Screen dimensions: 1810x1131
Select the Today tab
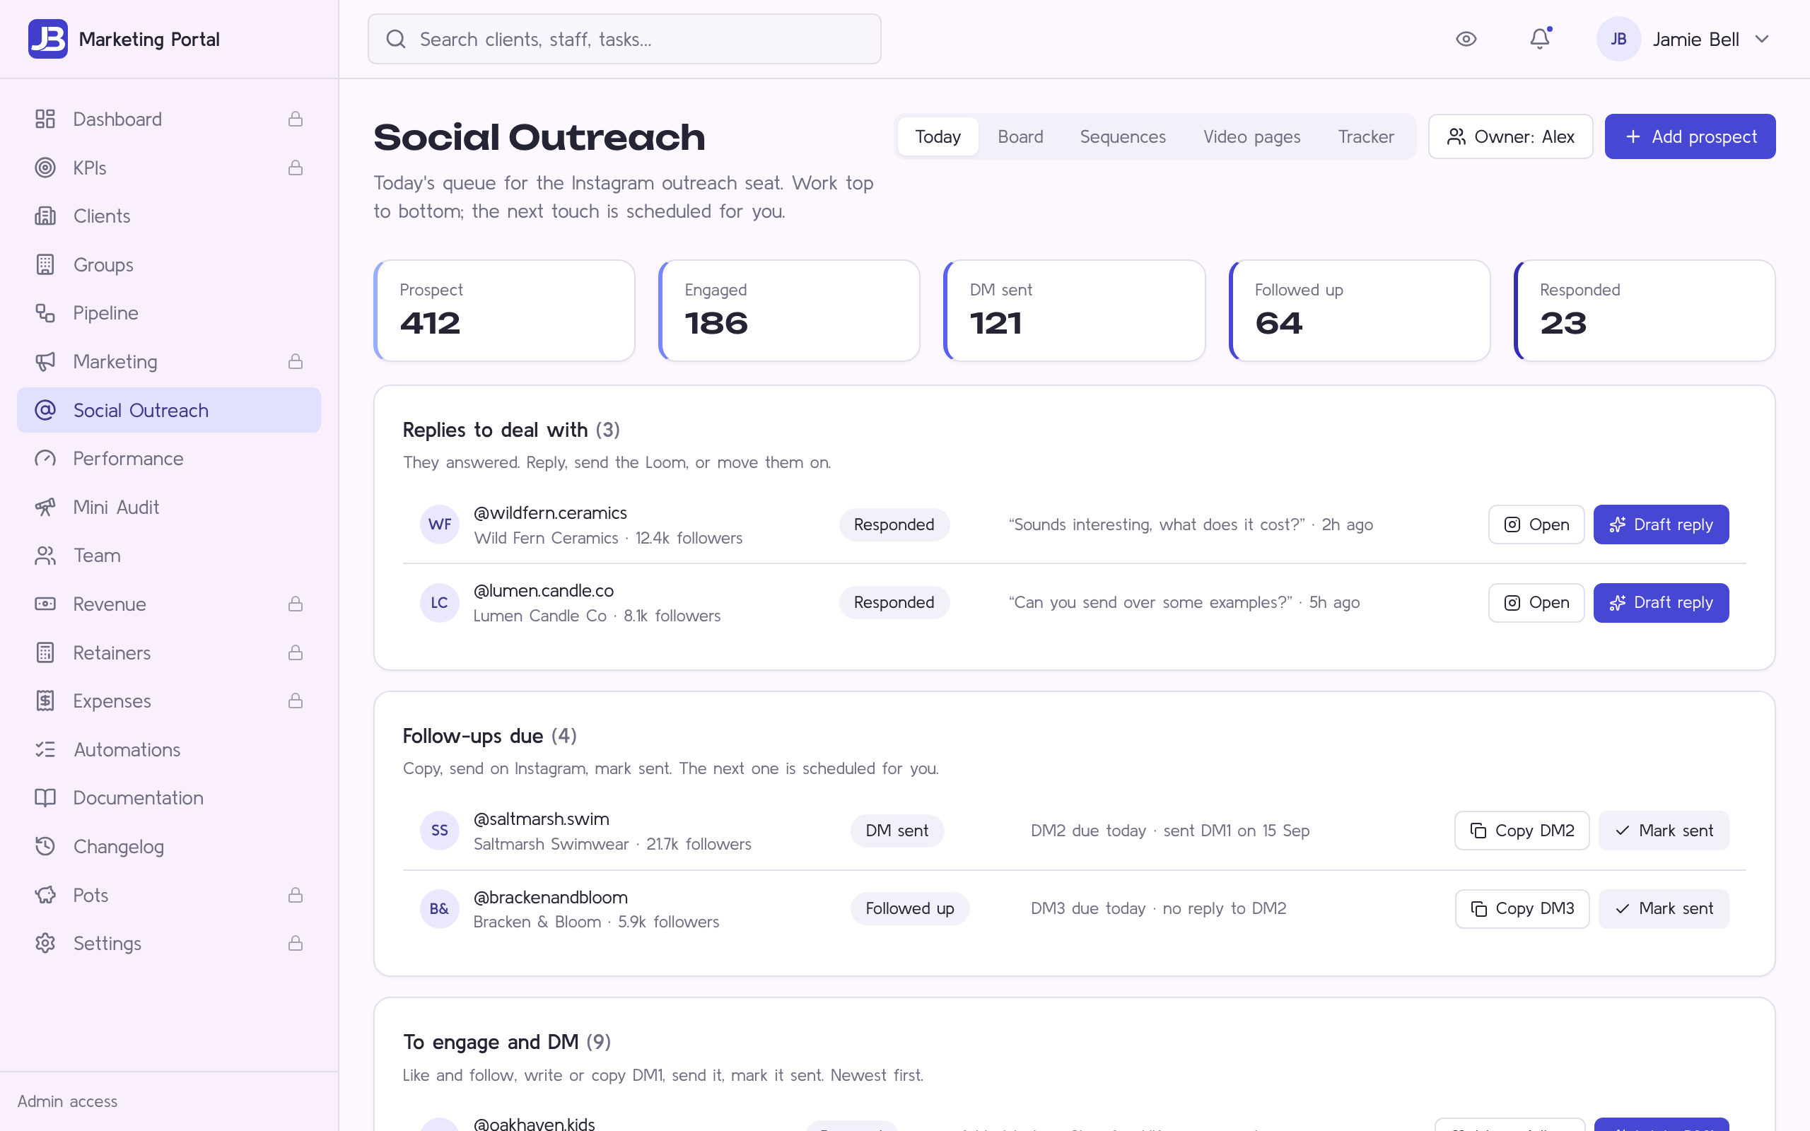point(938,136)
